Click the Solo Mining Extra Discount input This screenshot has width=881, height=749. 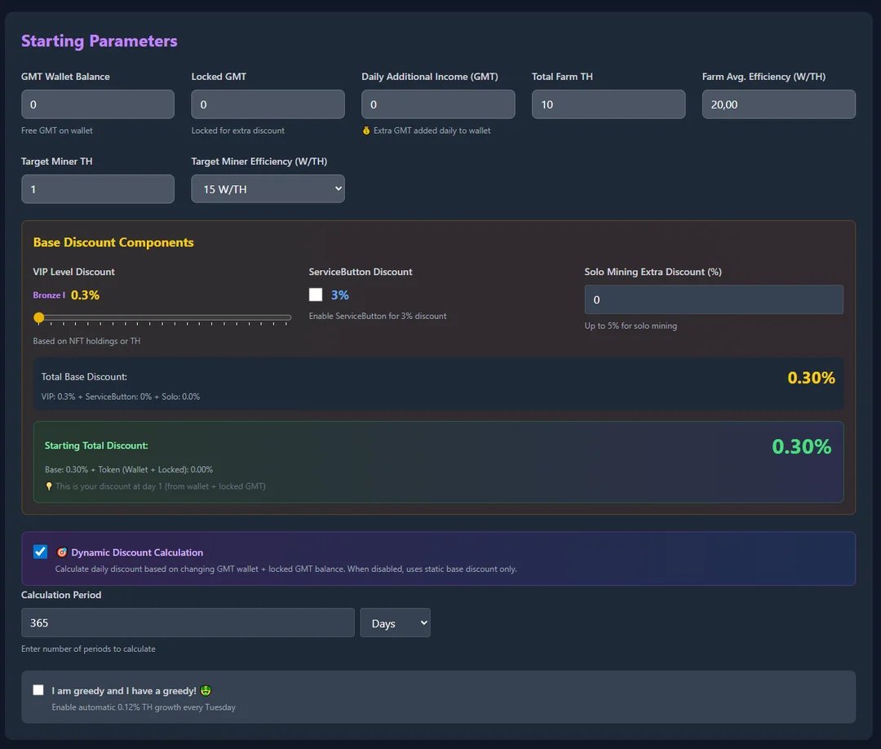[713, 299]
